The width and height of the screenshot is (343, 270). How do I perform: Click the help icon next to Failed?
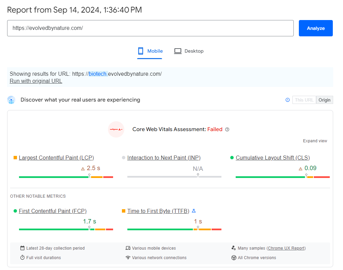228,129
